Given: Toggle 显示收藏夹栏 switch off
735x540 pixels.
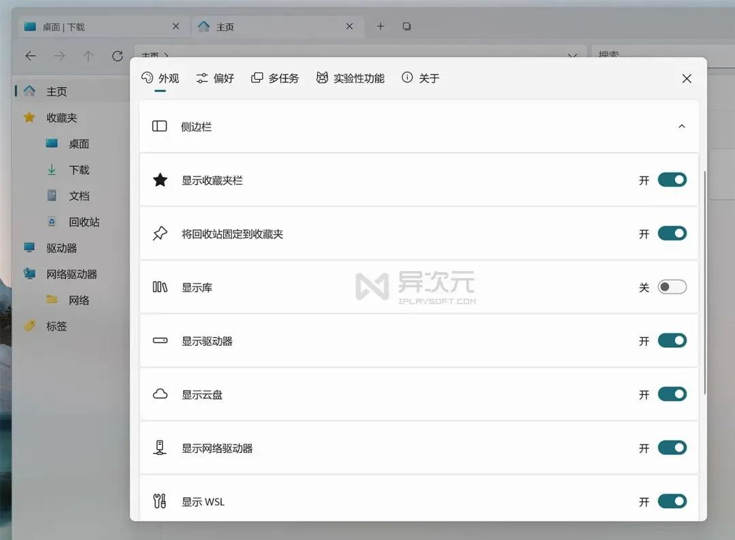Looking at the screenshot, I should pos(672,180).
